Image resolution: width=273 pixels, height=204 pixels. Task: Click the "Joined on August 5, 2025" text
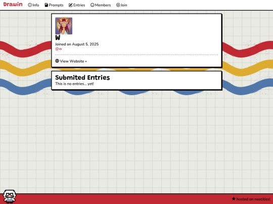[77, 44]
